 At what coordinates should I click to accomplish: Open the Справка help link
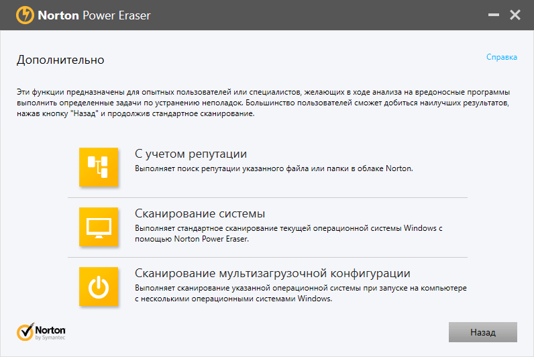click(x=501, y=57)
